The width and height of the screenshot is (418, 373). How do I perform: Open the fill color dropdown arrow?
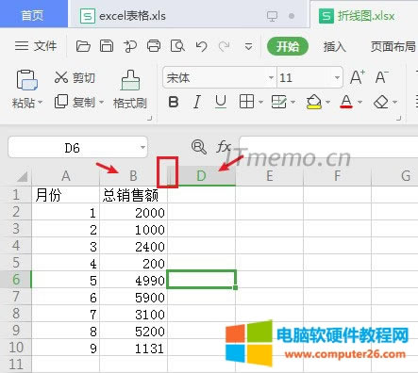pyautogui.click(x=327, y=102)
